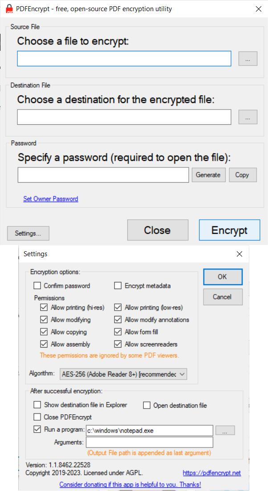Image resolution: width=268 pixels, height=491 pixels.
Task: Toggle Encrypt metadata option
Action: click(118, 286)
